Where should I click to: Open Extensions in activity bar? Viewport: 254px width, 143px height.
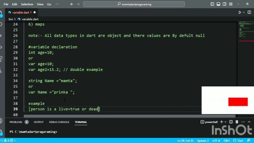pyautogui.click(x=1, y=59)
